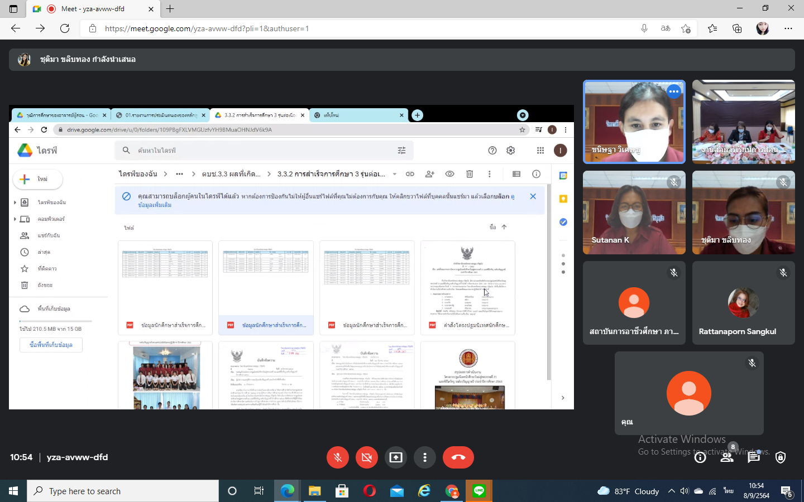804x502 pixels.
Task: Click the Present now screen share icon
Action: pyautogui.click(x=396, y=457)
